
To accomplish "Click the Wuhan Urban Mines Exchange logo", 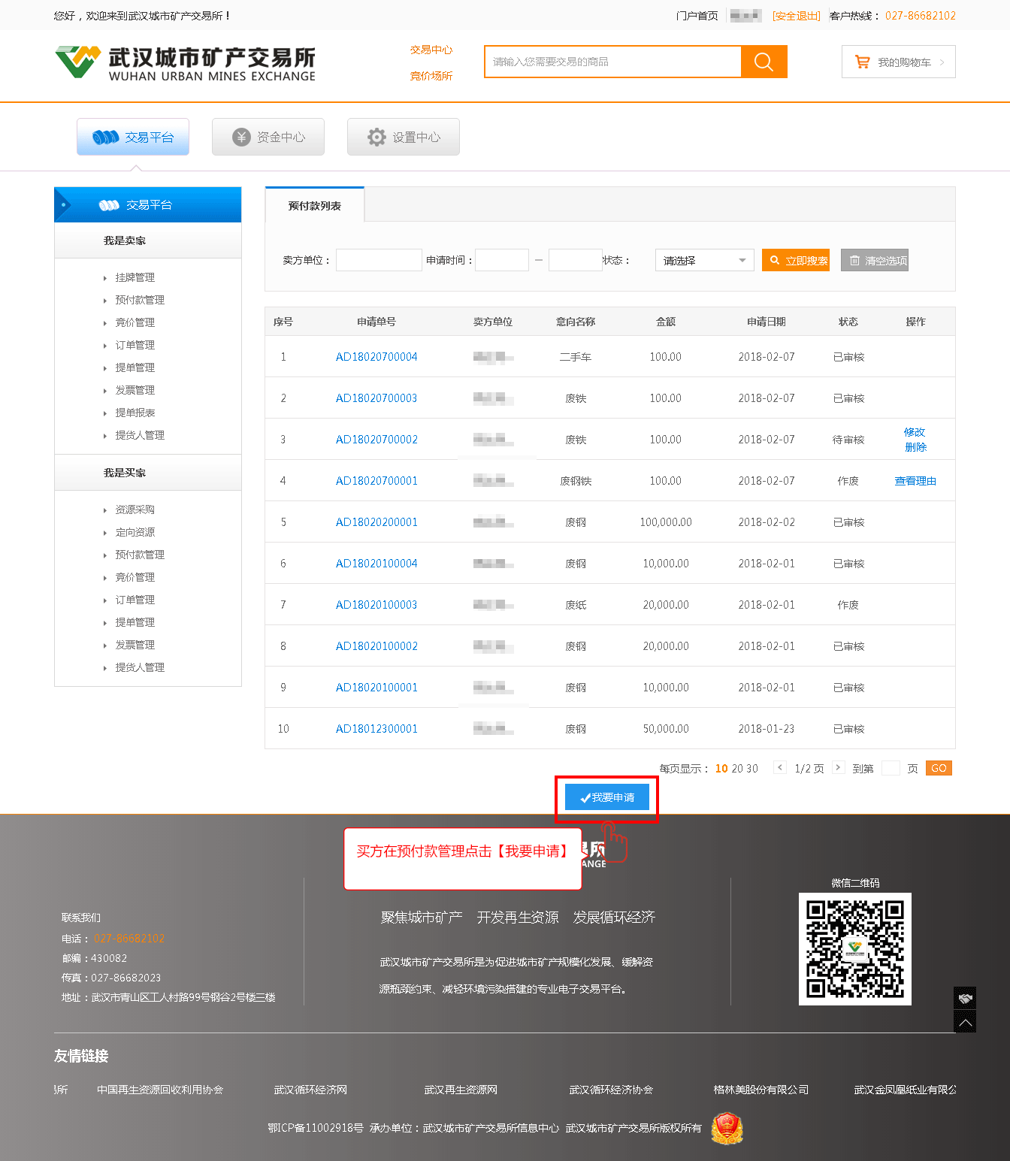I will click(x=185, y=63).
